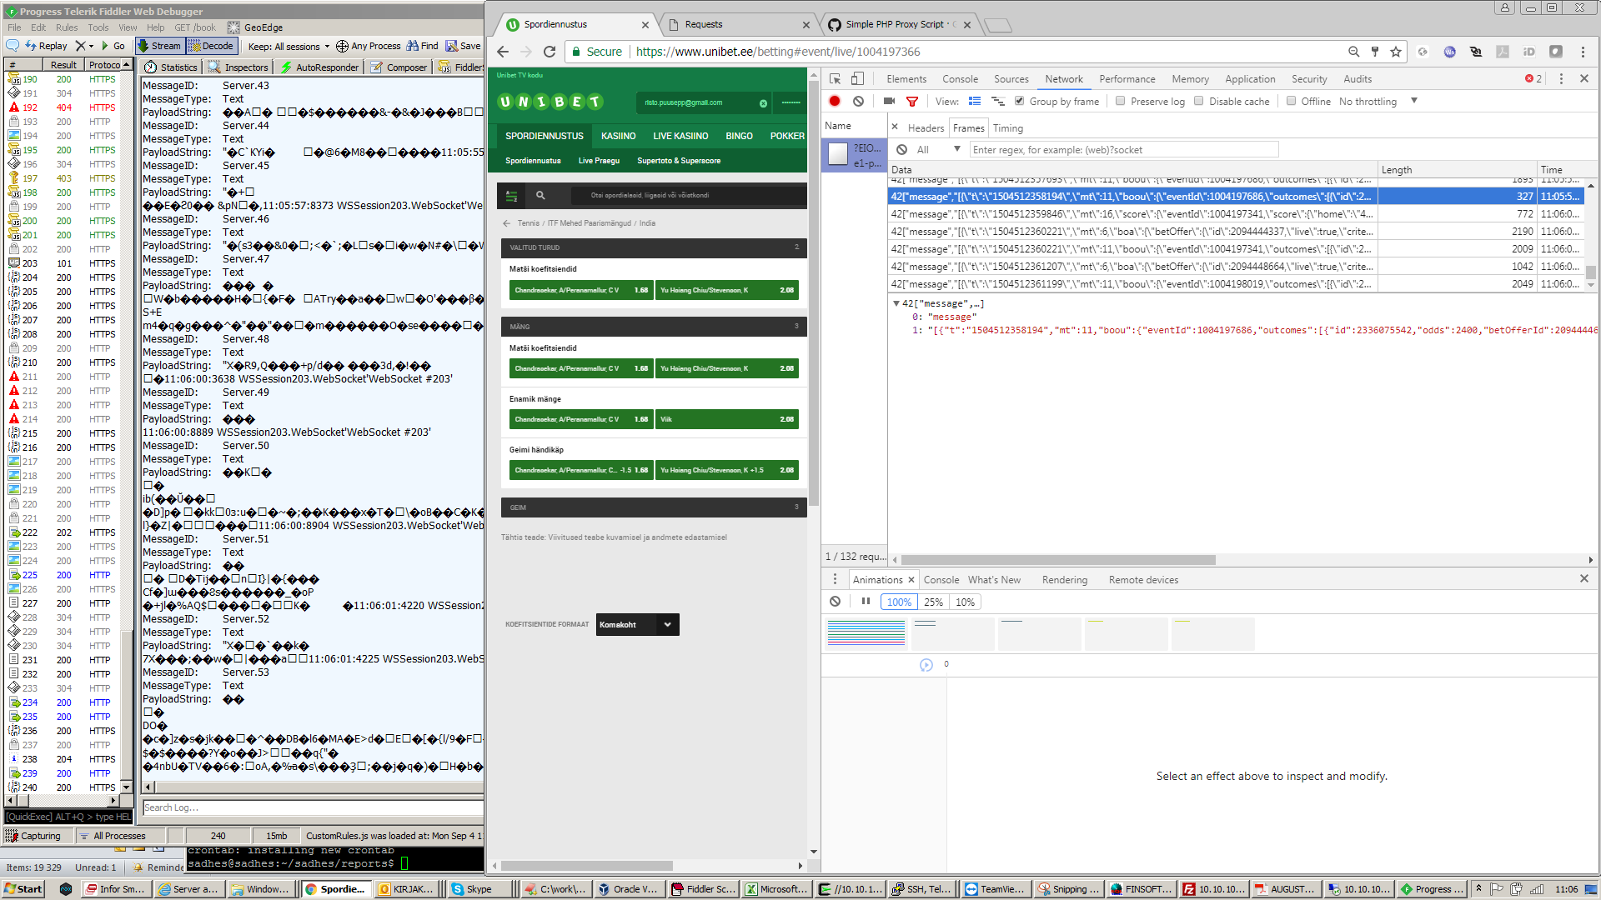Click capture screenshots camera icon
Viewport: 1601px width, 900px height.
pos(889,101)
